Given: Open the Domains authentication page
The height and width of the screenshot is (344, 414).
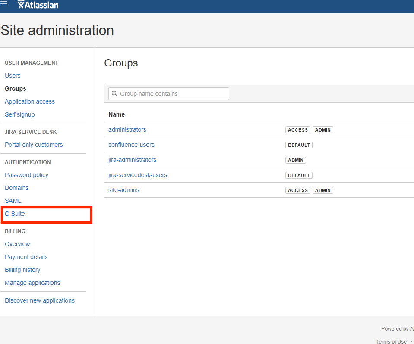Looking at the screenshot, I should pos(16,188).
